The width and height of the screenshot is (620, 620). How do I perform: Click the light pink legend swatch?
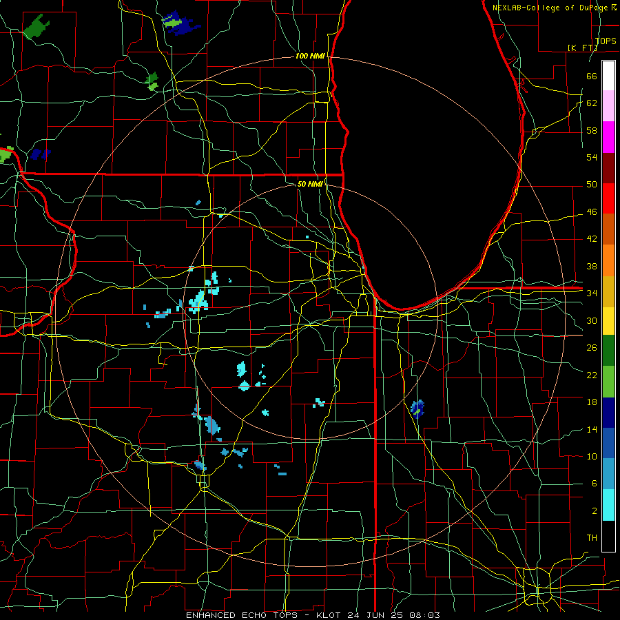[x=608, y=106]
